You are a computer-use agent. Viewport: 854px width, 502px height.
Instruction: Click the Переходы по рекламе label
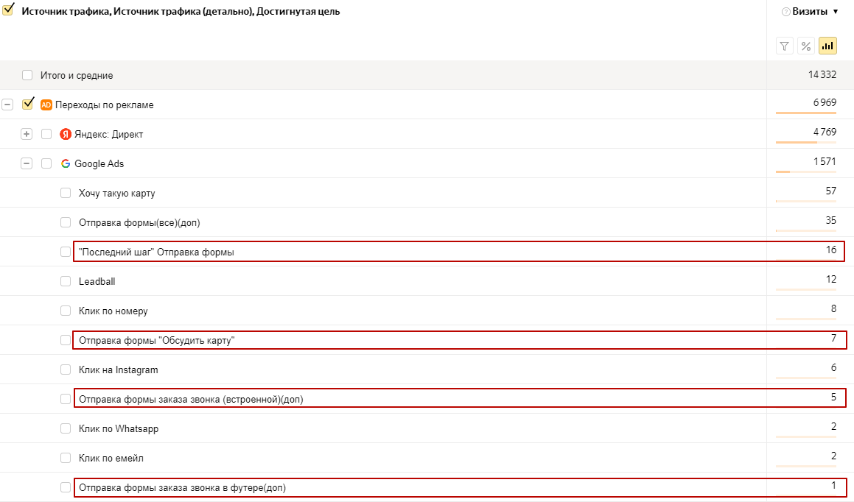(x=104, y=105)
